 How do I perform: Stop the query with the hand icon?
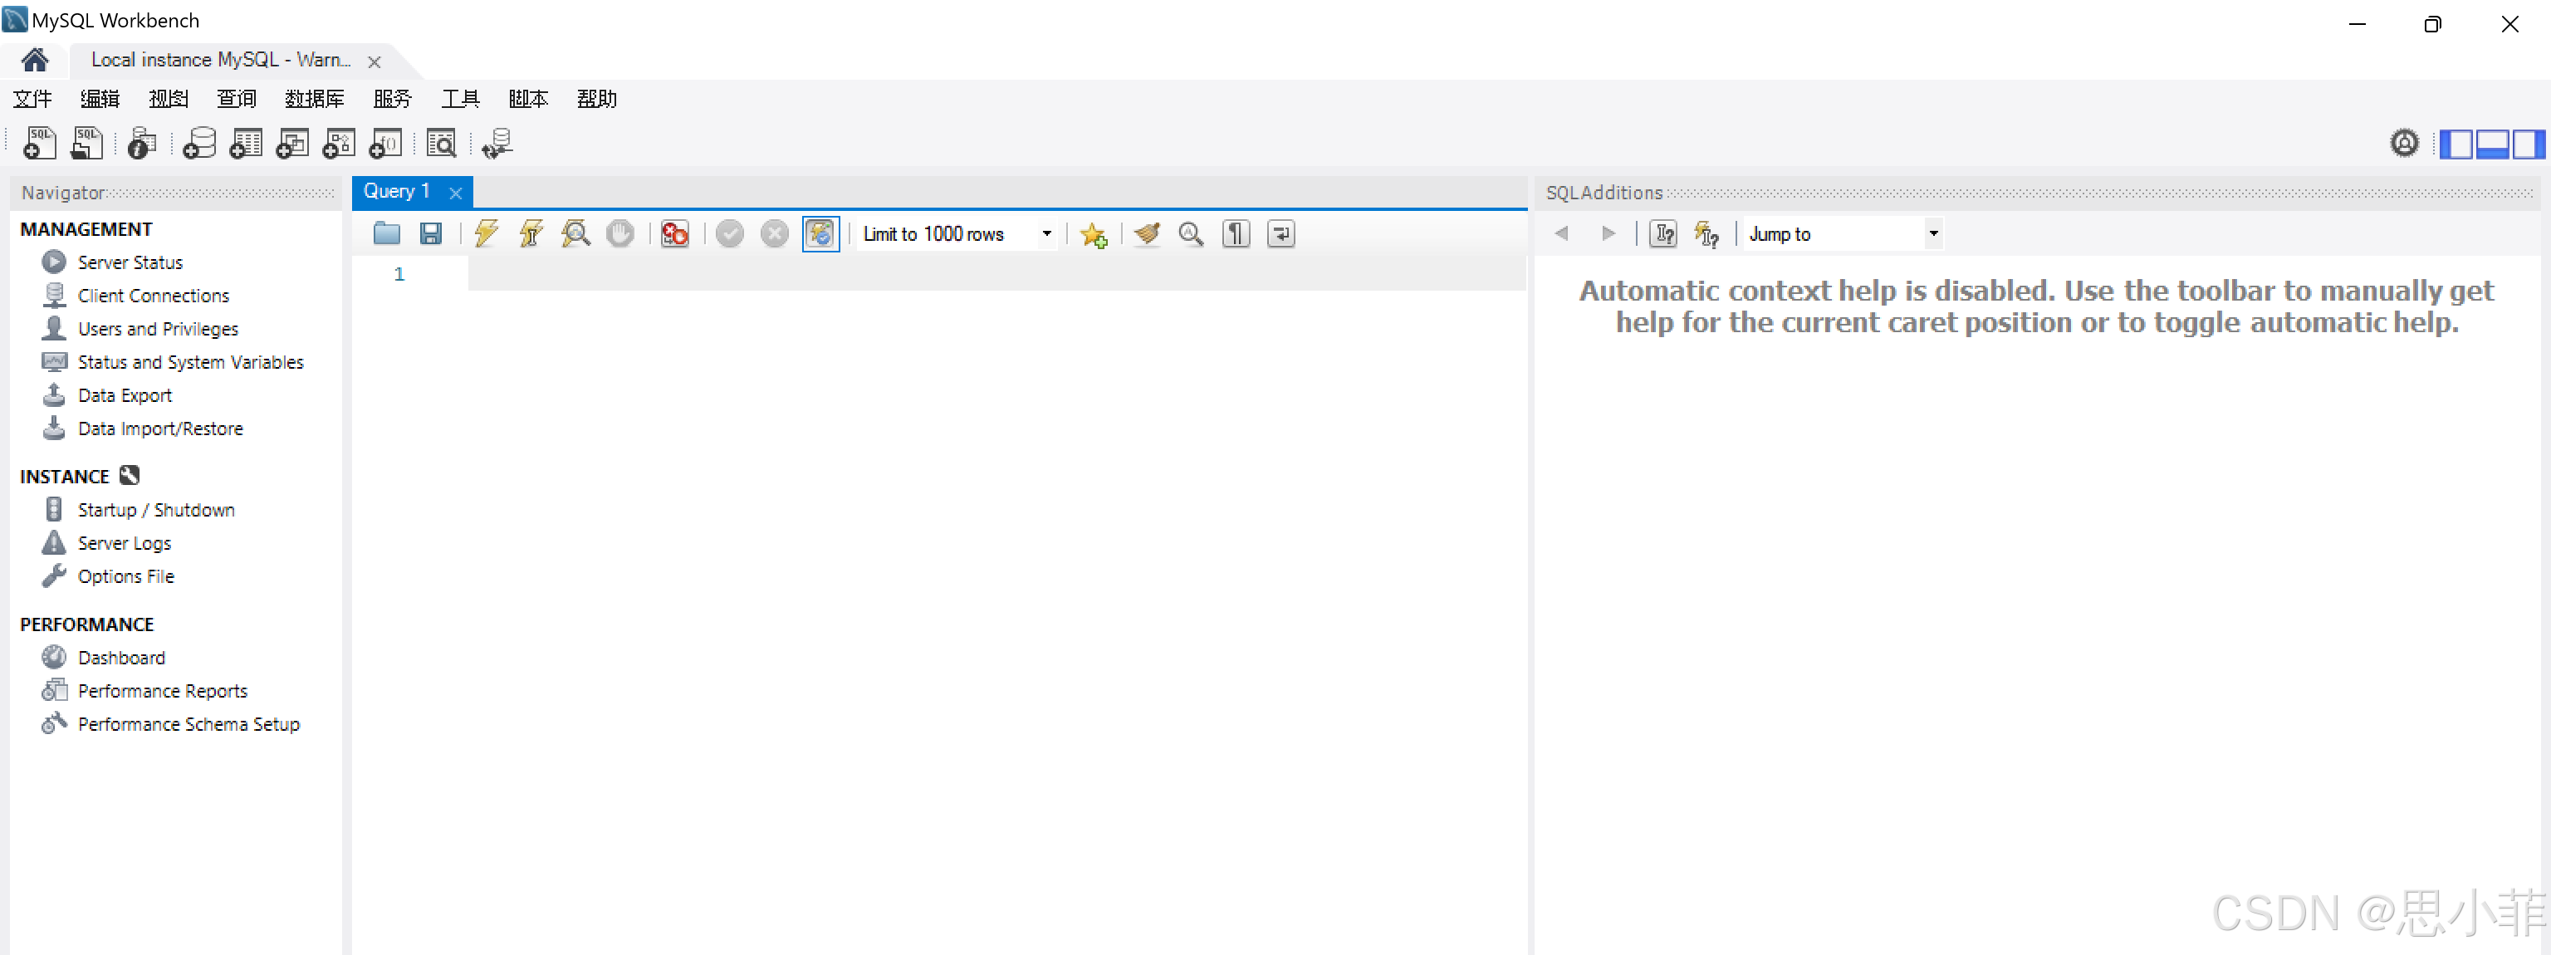(x=620, y=234)
